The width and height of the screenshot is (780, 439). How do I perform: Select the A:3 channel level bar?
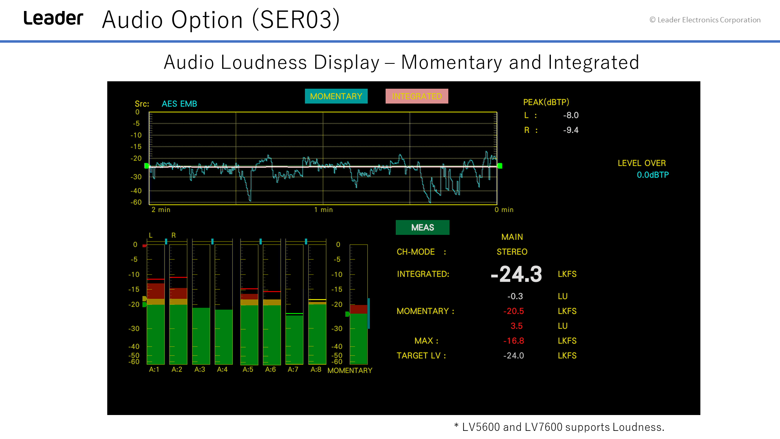201,304
